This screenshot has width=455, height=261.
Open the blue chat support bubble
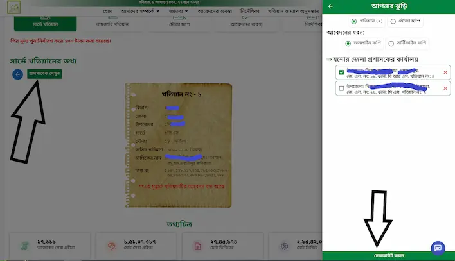coord(438,248)
